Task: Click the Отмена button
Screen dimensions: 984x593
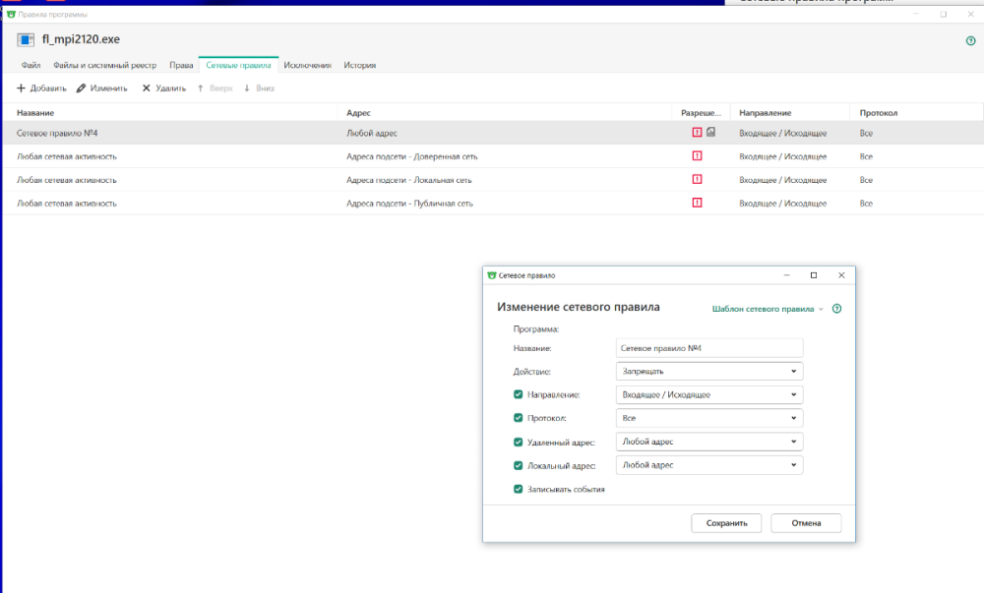Action: (806, 523)
